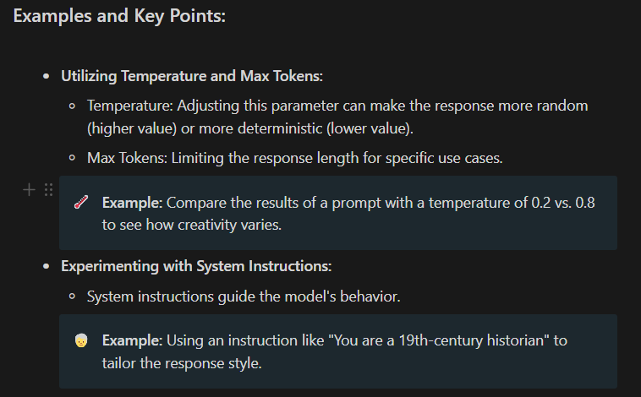Click the hollow bullet beside 'Temperature: Adjusting'
This screenshot has width=641, height=397.
[x=73, y=106]
